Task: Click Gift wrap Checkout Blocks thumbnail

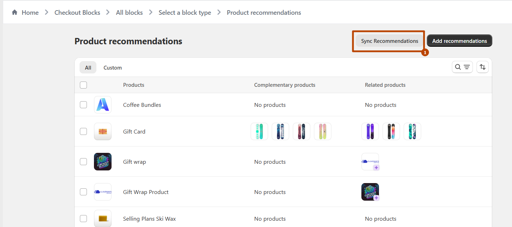Action: 103,162
